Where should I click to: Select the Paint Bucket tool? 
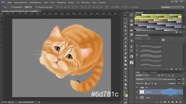(x=125, y=57)
